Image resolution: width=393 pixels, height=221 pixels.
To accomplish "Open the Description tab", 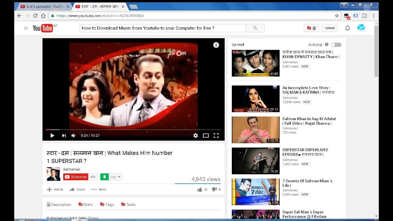I will 59,204.
